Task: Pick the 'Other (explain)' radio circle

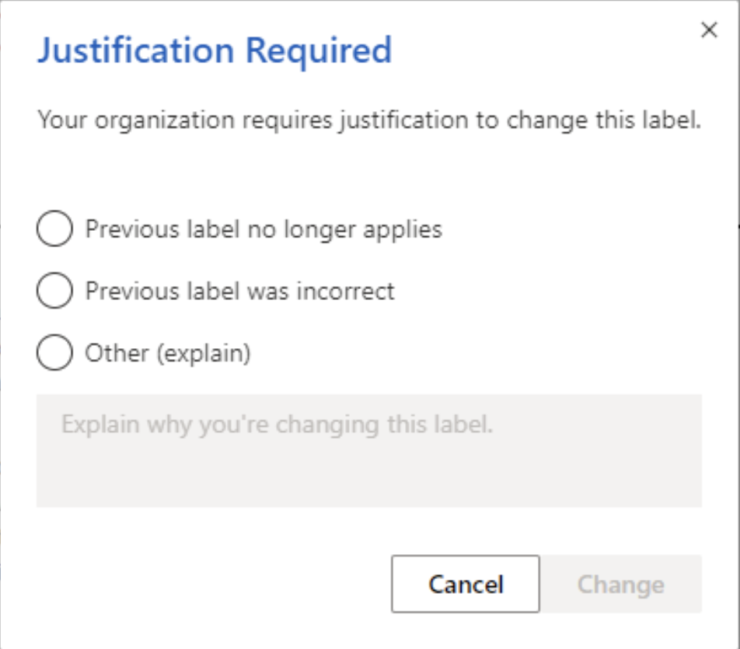Action: 54,352
